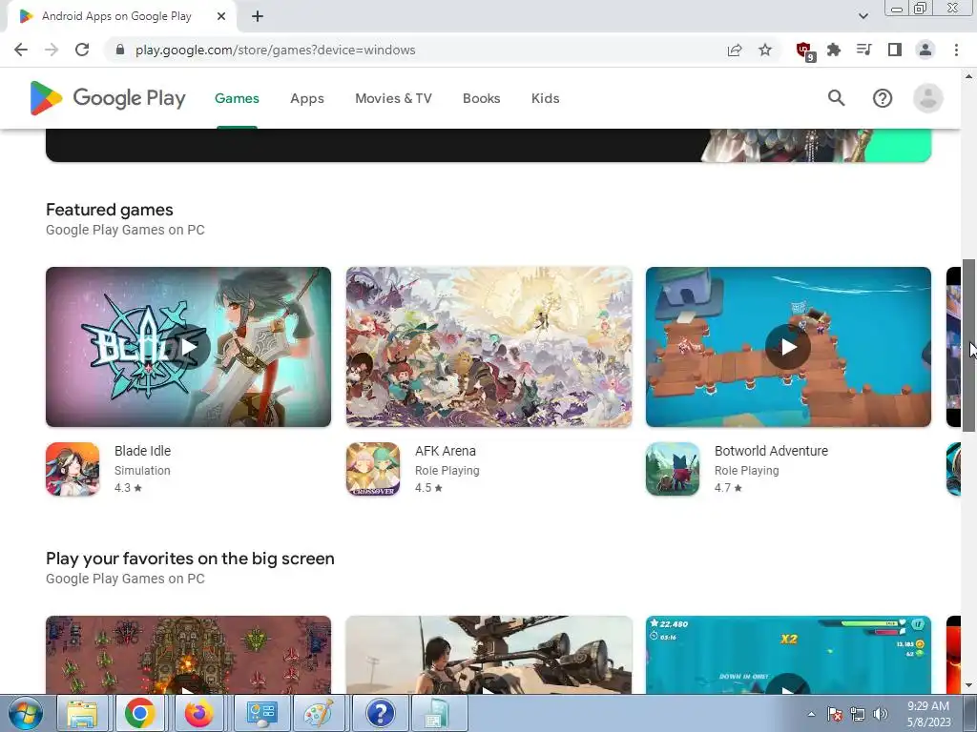Show hidden tray icons arrow
The height and width of the screenshot is (732, 977).
click(811, 714)
